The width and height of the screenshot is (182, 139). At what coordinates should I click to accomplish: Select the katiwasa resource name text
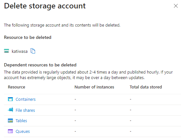coord(19,51)
